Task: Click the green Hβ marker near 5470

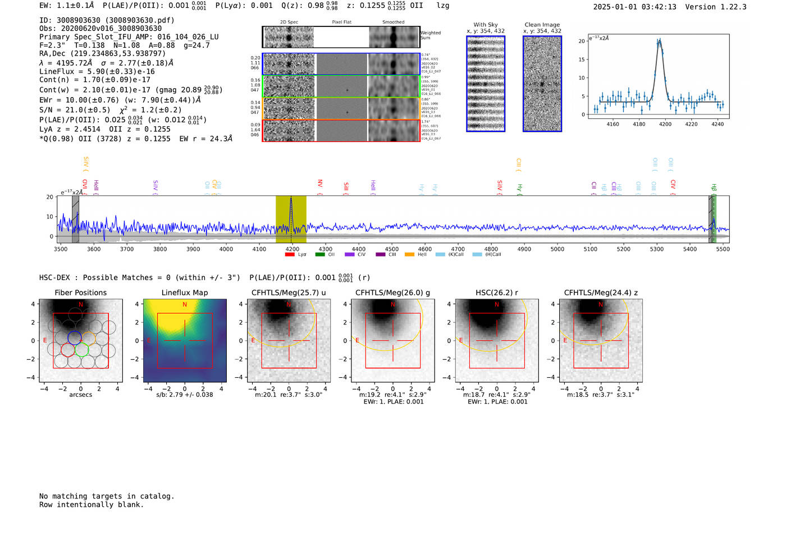Action: [714, 188]
